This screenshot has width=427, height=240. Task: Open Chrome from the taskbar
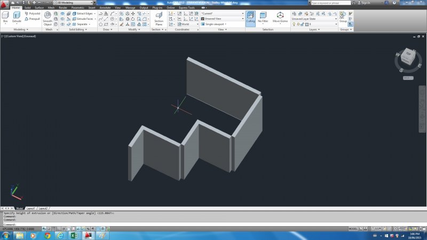tap(48, 236)
